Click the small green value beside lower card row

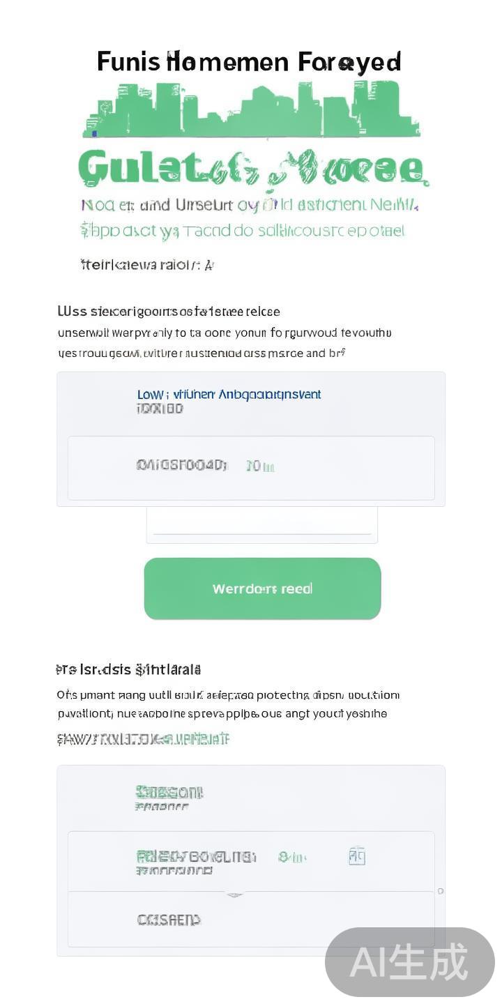(292, 857)
